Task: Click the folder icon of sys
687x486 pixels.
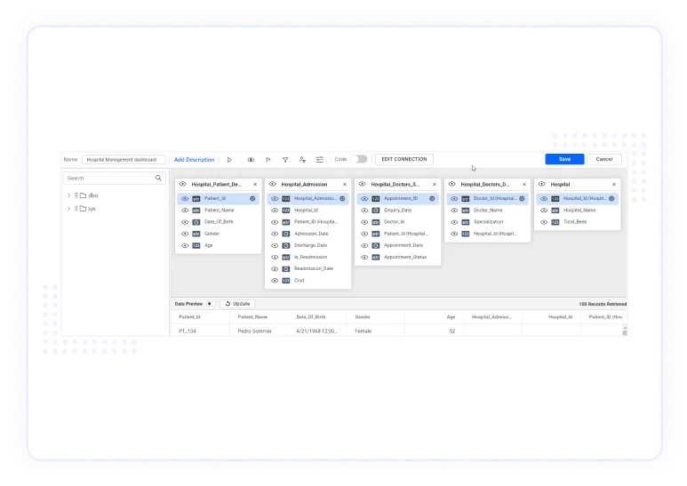Action: 83,209
